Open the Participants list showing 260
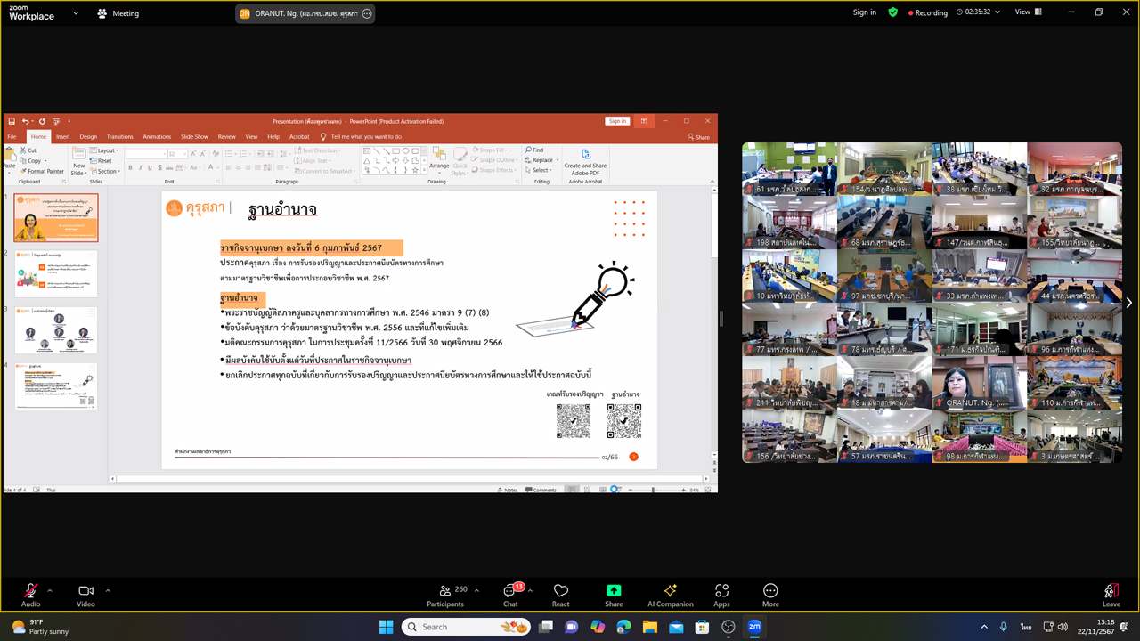 click(445, 594)
